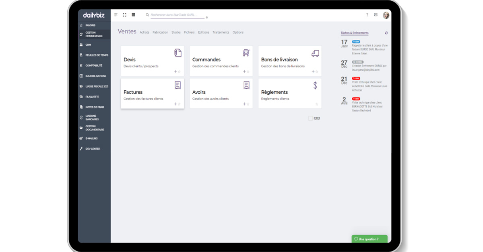Image resolution: width=483 pixels, height=252 pixels.
Task: Open the user avatar menu
Action: point(386,15)
